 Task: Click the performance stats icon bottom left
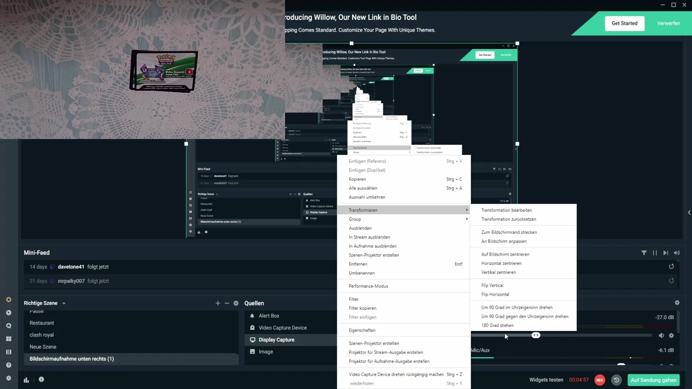coord(26,380)
